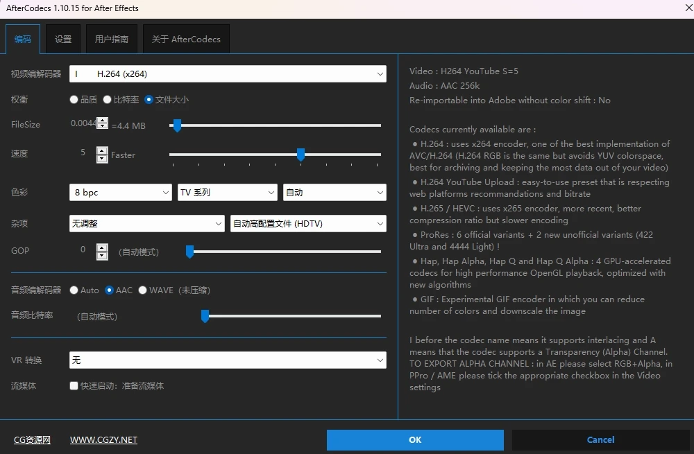Select the 文件大小 radio button
This screenshot has height=454, width=694.
click(x=149, y=100)
